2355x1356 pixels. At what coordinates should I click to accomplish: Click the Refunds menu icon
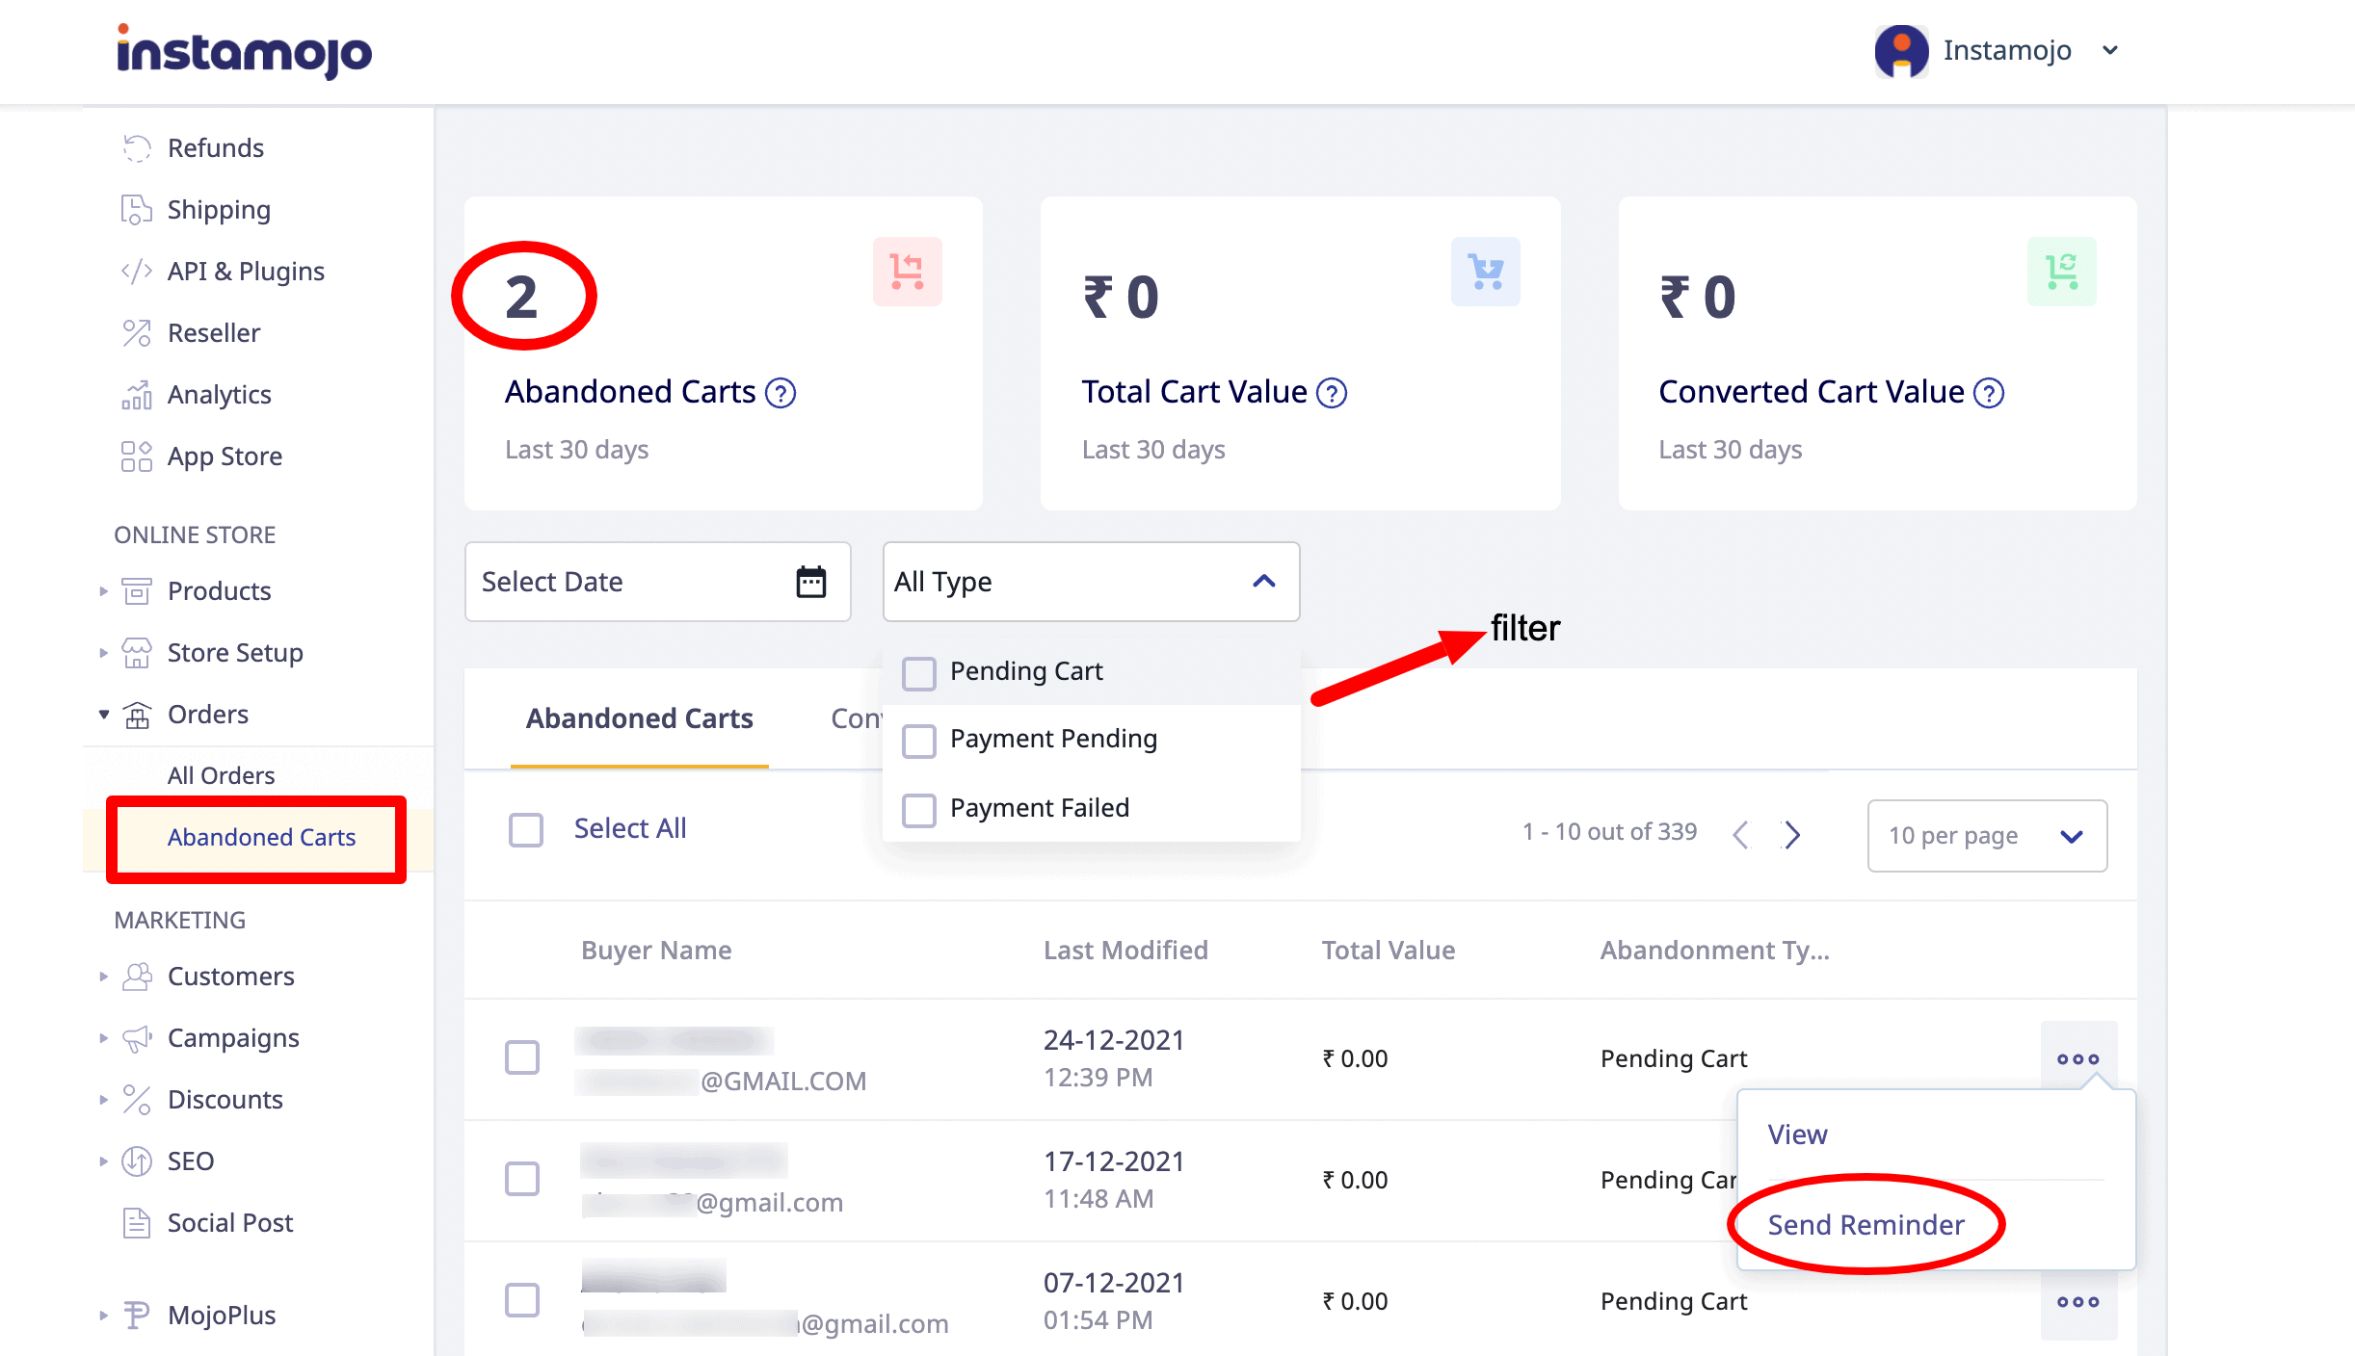click(136, 147)
